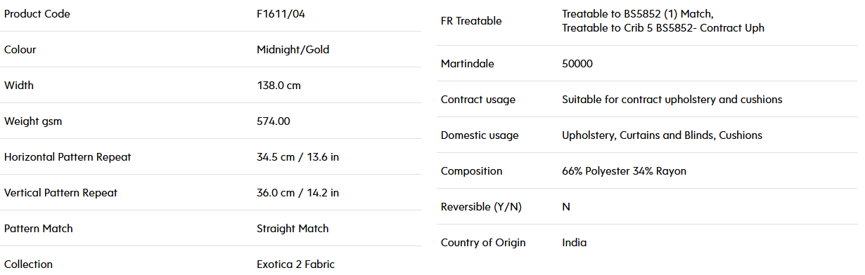Screen dimensions: 865x275
Task: Click Upholstery, Curtains and Blinds, Cushions text
Action: [662, 135]
